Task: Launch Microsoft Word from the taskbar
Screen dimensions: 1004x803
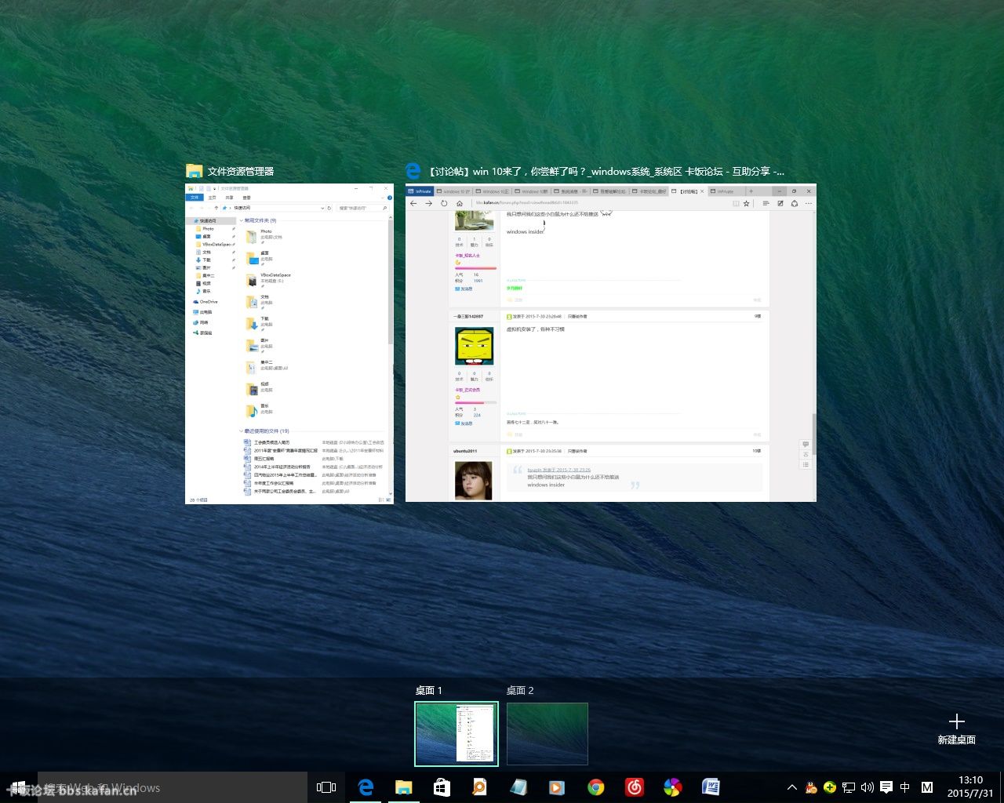Action: [711, 787]
